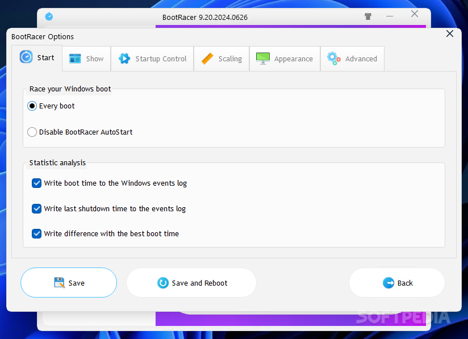Image resolution: width=468 pixels, height=339 pixels.
Task: Click the Startup Control gear icon
Action: pyautogui.click(x=124, y=58)
